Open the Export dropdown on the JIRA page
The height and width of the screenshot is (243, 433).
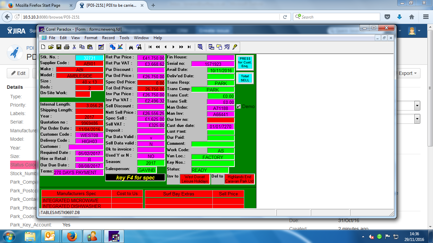coord(408,73)
